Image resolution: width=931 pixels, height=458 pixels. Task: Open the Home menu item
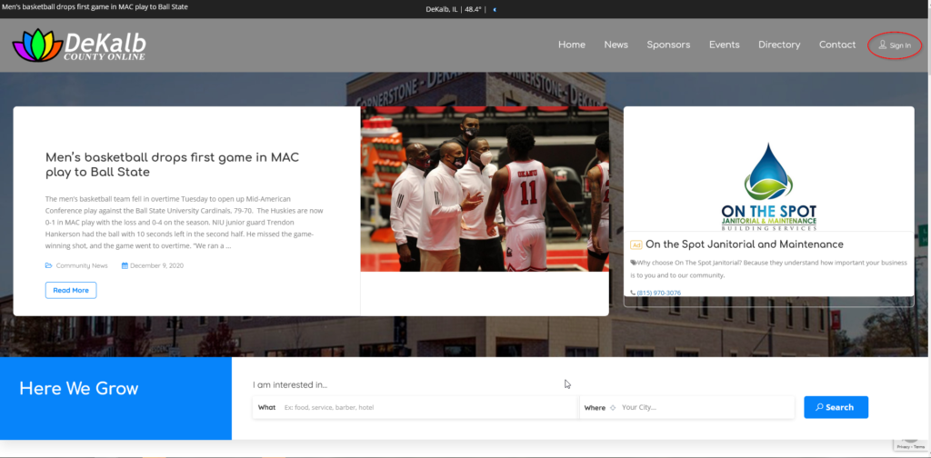[x=571, y=45]
